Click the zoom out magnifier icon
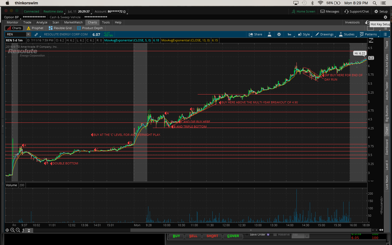This screenshot has height=245, width=392. [18, 230]
